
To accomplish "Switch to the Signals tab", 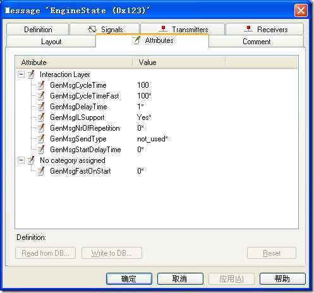I will 105,29.
